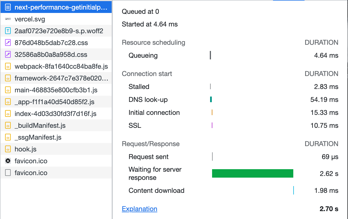Select the index-4d03d30fd3f7d16f.js request
348x219 pixels.
click(55, 114)
